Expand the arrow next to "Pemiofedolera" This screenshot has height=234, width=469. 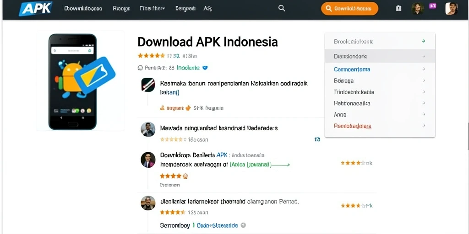pyautogui.click(x=424, y=126)
